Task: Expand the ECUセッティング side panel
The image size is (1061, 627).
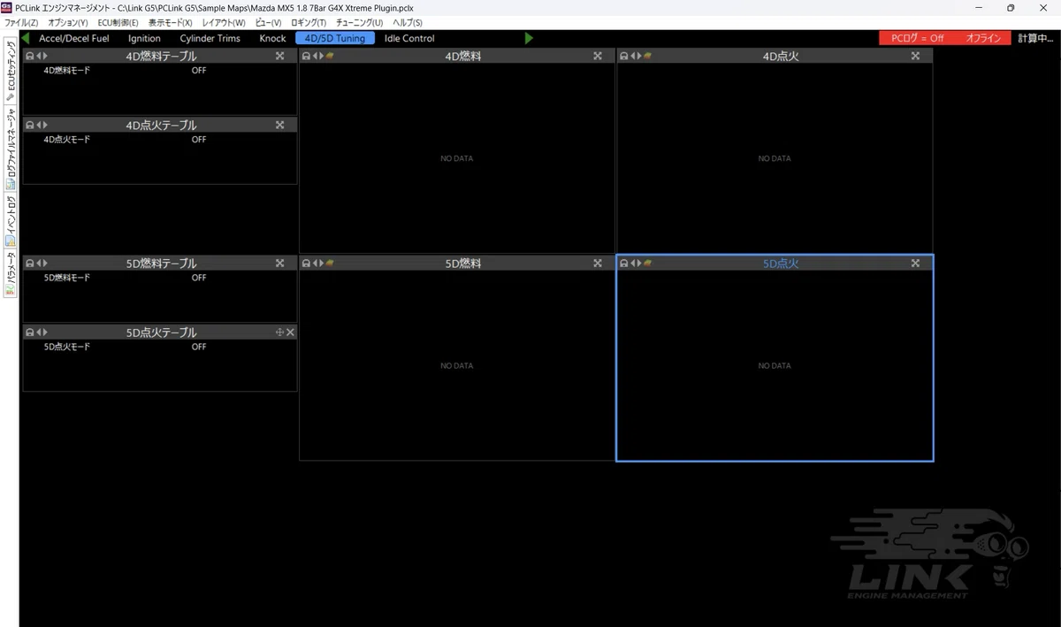Action: [x=11, y=71]
